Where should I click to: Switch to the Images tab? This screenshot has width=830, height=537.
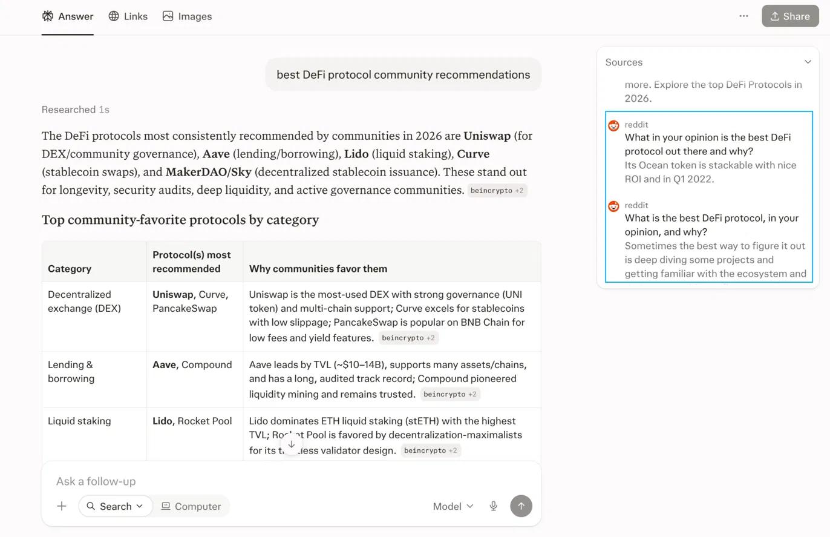click(x=187, y=16)
